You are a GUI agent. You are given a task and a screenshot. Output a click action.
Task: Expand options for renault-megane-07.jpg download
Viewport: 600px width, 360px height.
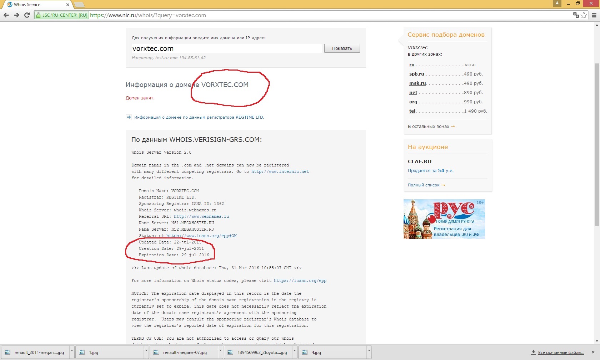click(x=220, y=352)
